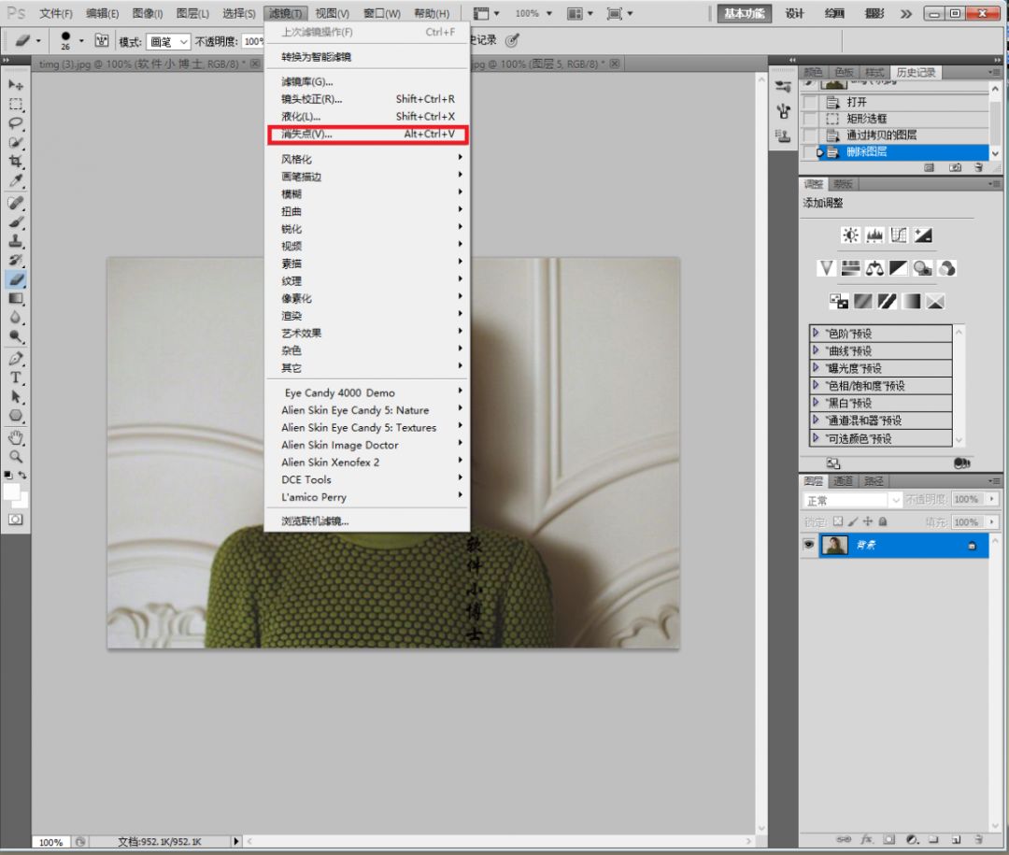Select the Zoom tool in toolbox
1009x855 pixels.
pos(16,457)
